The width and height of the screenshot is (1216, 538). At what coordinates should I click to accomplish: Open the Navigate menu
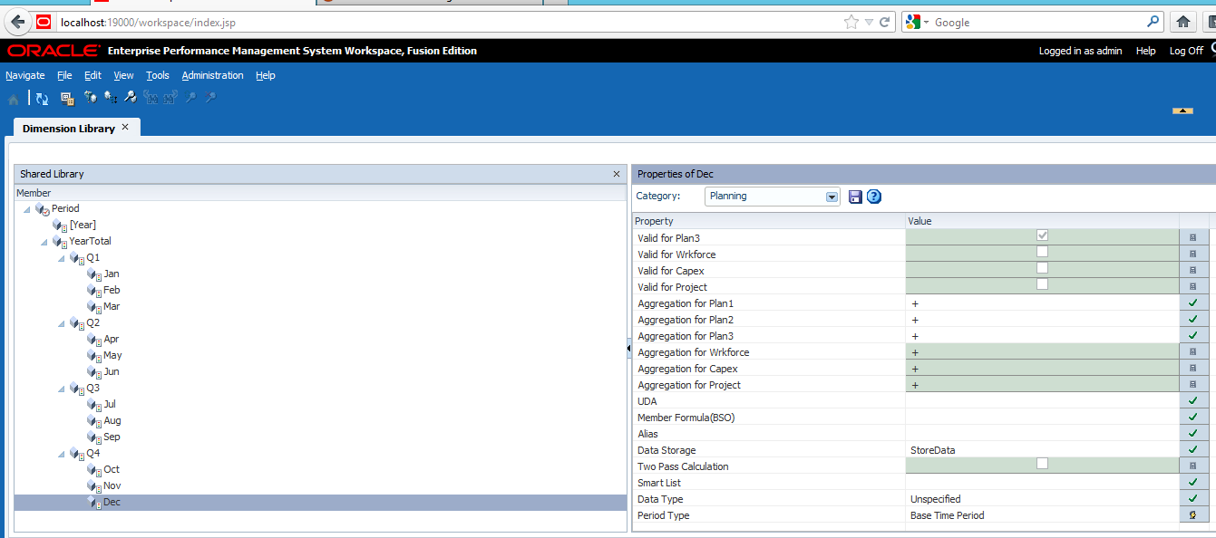pos(25,75)
